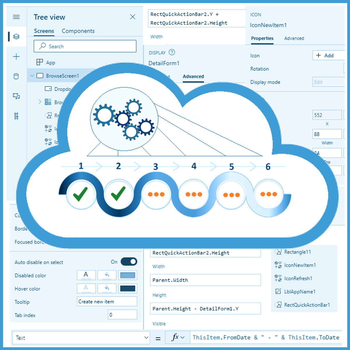Click the Tooltip field 'Create new item'
The height and width of the screenshot is (350, 350).
pos(107,301)
